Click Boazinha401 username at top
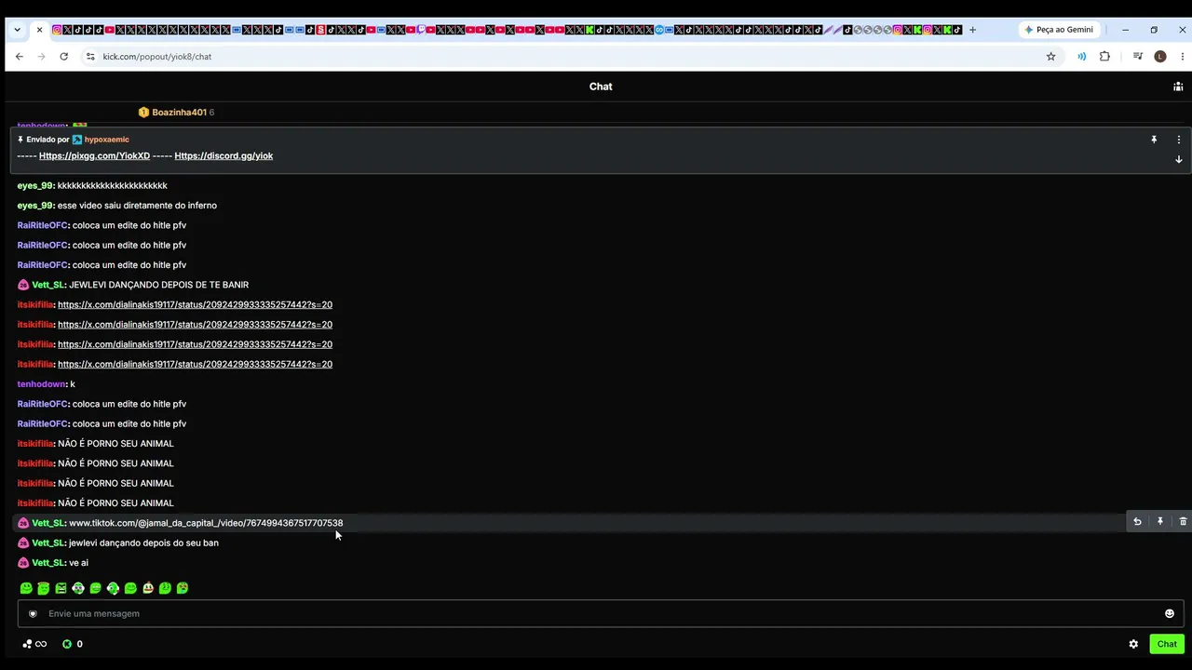 (x=179, y=113)
